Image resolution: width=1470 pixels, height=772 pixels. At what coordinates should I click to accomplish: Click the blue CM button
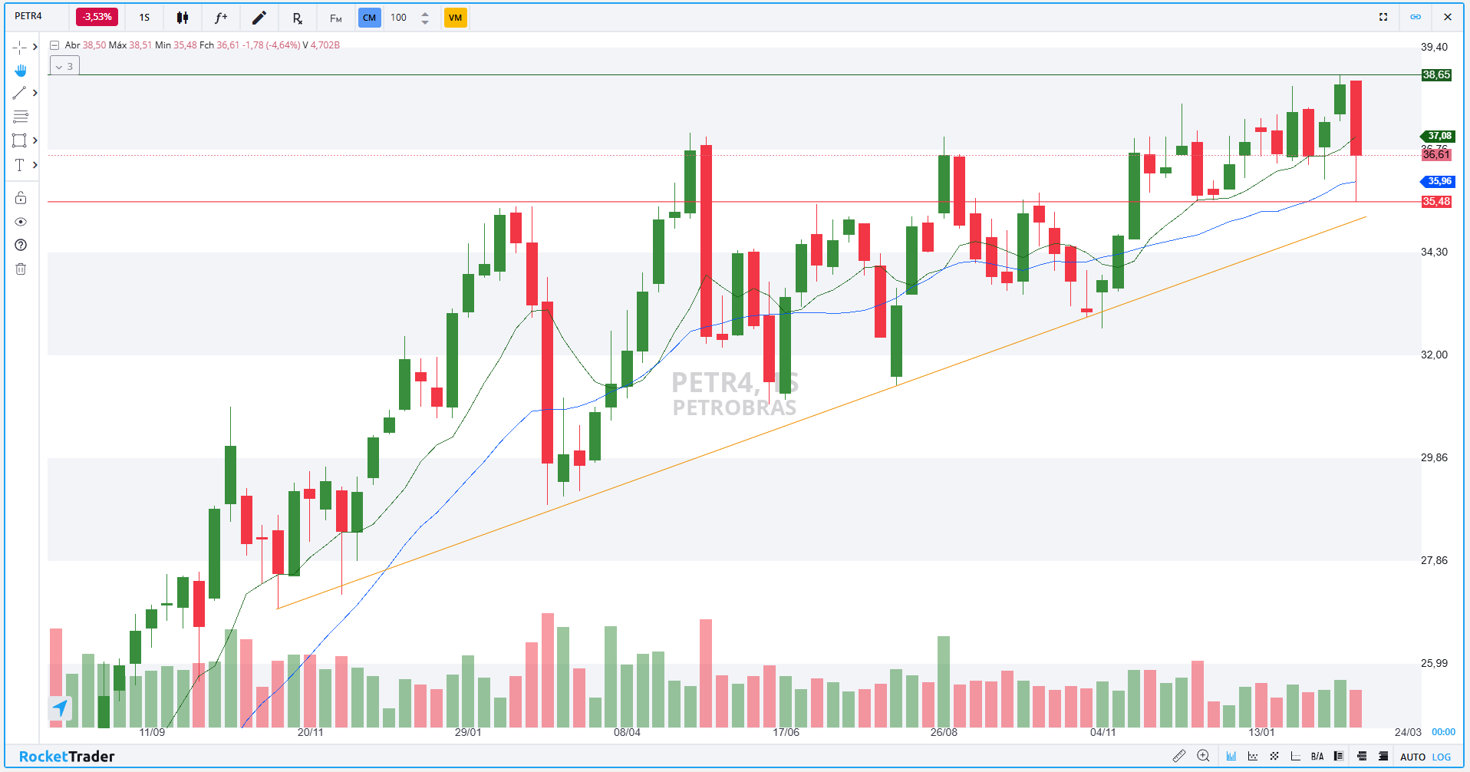pyautogui.click(x=369, y=18)
